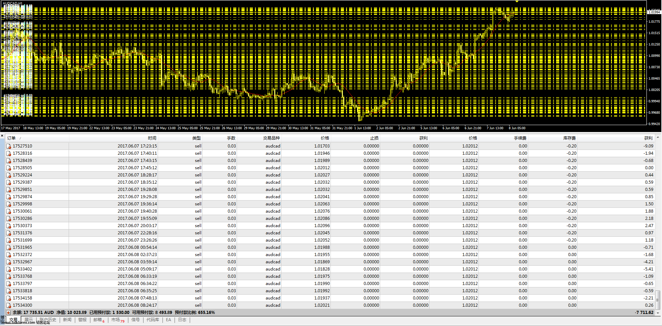Click the order icon for ticket 17533797
The width and height of the screenshot is (662, 326).
tap(9, 284)
